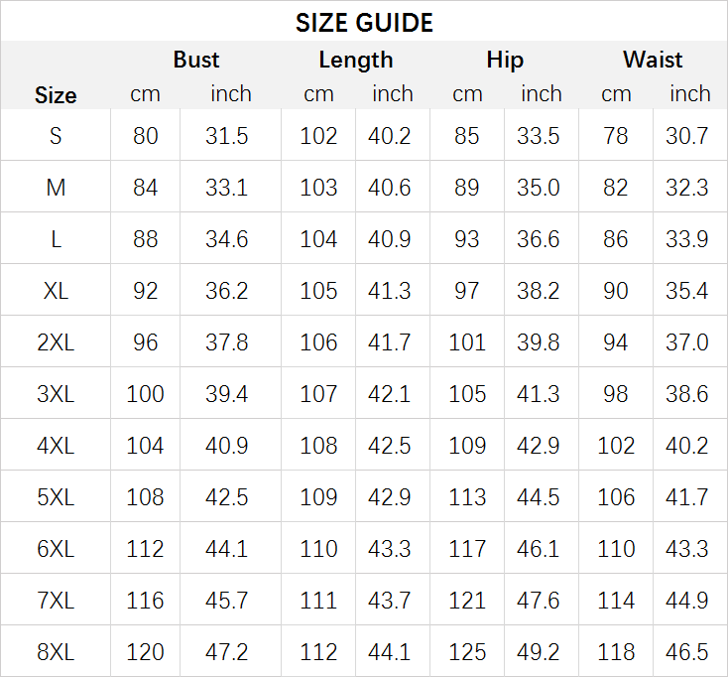This screenshot has width=728, height=678.
Task: Select hip cm value 109 in 4XL row
Action: click(x=467, y=446)
